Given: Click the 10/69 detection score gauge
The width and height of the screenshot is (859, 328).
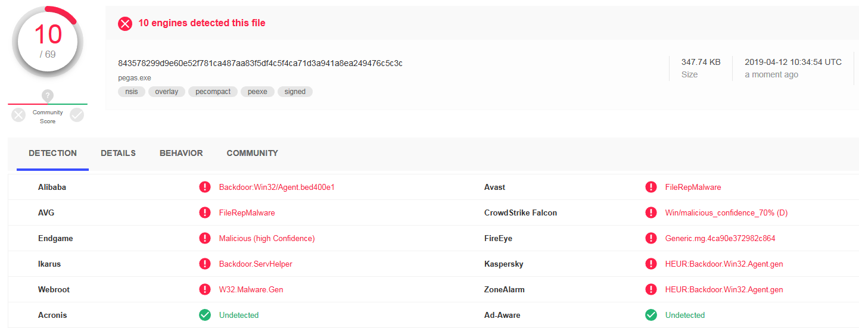Looking at the screenshot, I should click(48, 42).
